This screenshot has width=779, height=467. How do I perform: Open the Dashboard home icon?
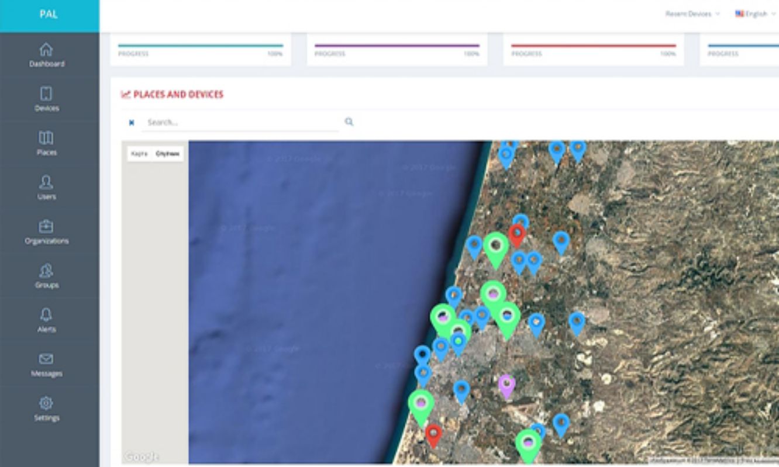click(x=46, y=50)
